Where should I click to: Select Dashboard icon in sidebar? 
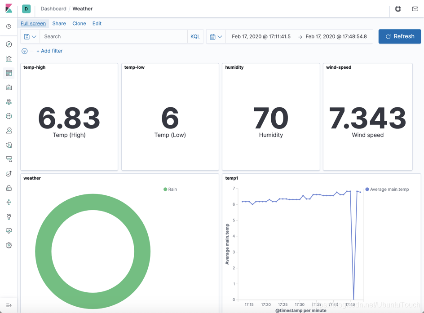[x=9, y=73]
